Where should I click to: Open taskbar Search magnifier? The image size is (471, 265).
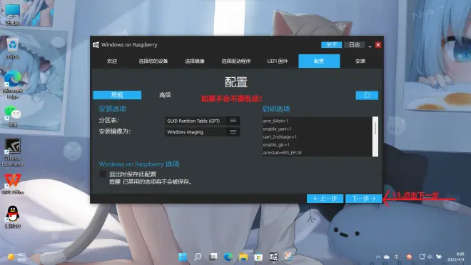tap(198, 256)
